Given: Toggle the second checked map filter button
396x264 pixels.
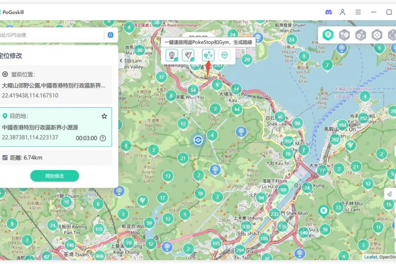Looking at the screenshot, I should click(x=188, y=55).
